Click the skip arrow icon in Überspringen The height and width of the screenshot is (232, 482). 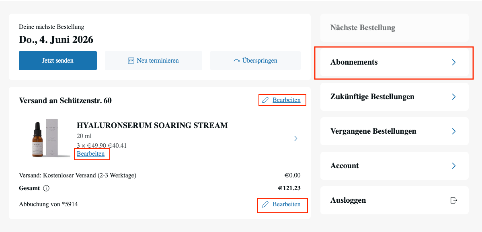pyautogui.click(x=237, y=61)
